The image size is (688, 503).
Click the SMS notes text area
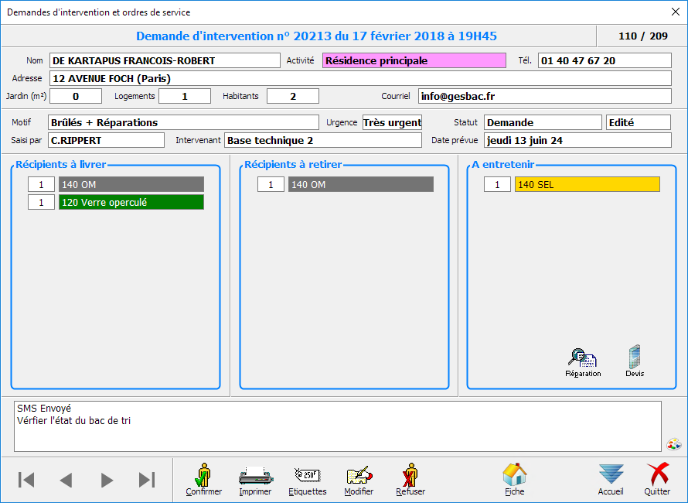[337, 426]
